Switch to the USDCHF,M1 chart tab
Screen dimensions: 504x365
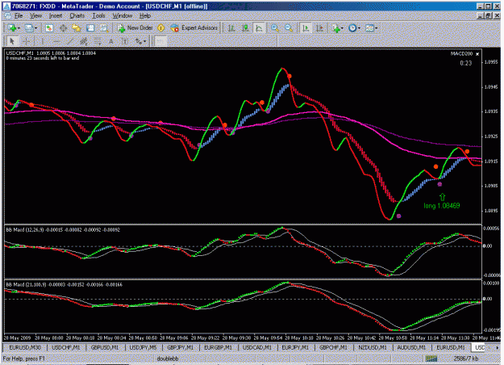point(65,347)
